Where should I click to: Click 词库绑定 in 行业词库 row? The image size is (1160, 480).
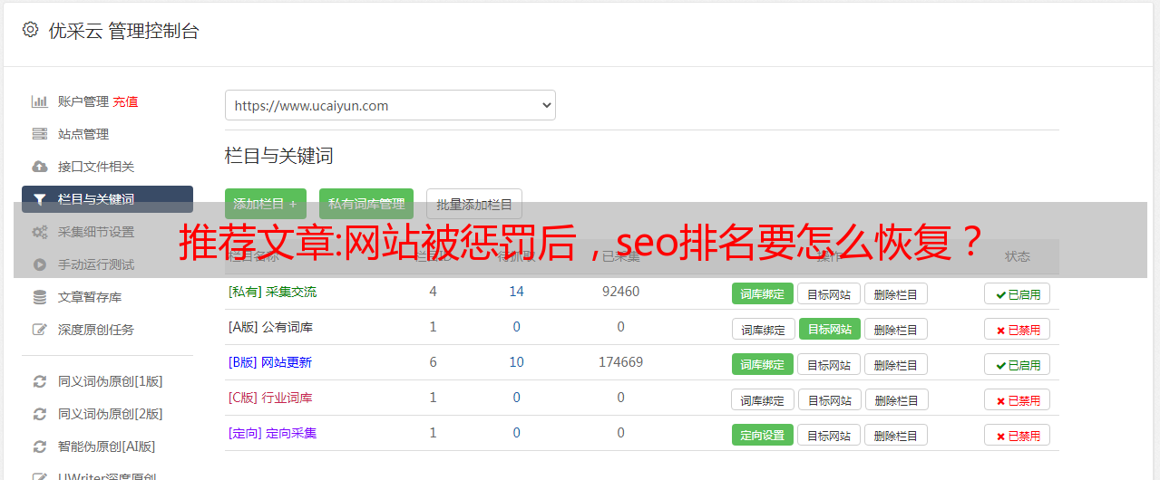point(764,399)
